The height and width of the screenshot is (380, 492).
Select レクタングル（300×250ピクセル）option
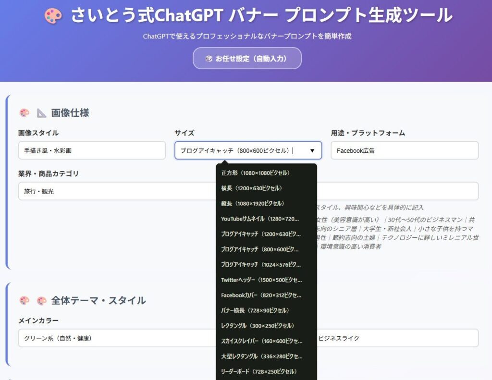click(266, 326)
